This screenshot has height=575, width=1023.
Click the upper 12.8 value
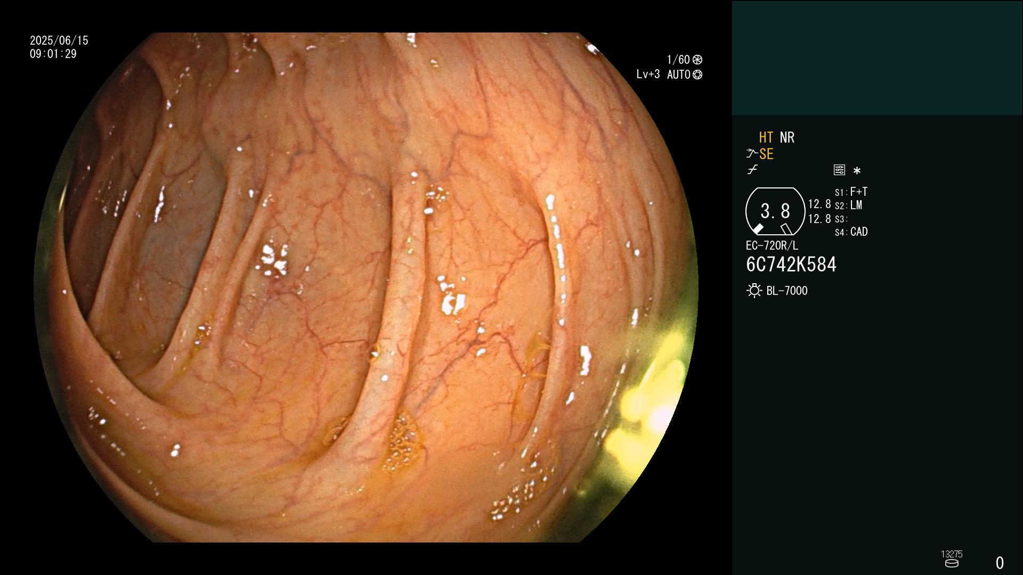point(819,204)
